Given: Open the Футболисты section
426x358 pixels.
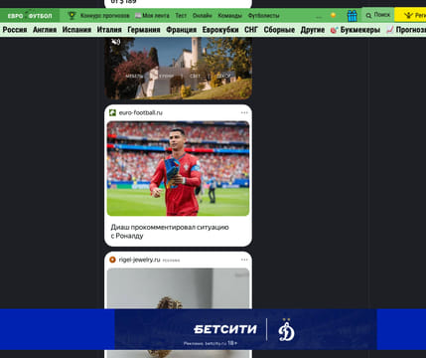Looking at the screenshot, I should tap(263, 15).
